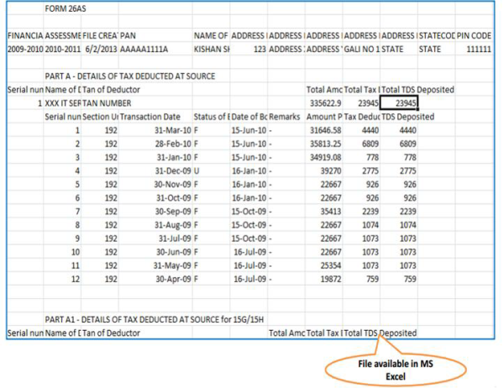Select the PART A details heading row
Image resolution: width=504 pixels, height=388 pixels.
tap(130, 76)
